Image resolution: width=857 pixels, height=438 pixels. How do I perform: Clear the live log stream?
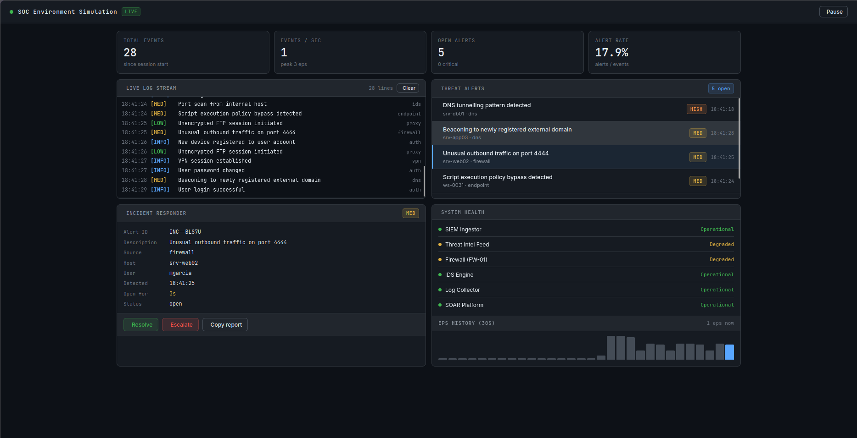tap(408, 88)
